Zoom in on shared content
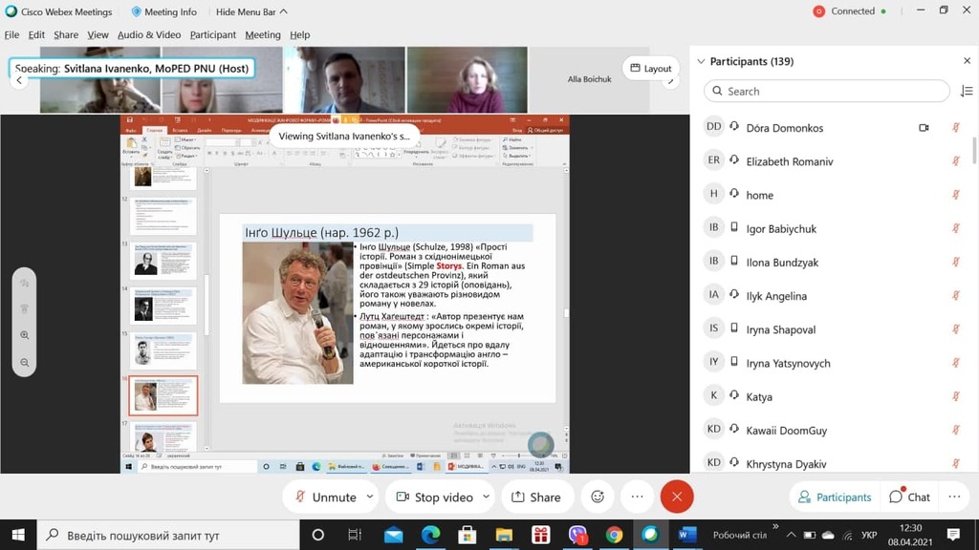 (x=25, y=335)
